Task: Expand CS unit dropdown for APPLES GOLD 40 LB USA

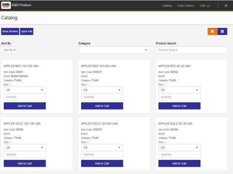Action: (179, 148)
